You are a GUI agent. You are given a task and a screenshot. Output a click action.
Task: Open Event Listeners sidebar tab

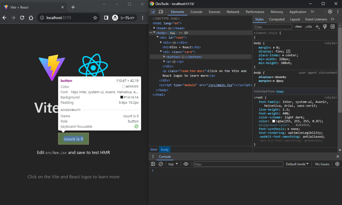tap(316, 19)
